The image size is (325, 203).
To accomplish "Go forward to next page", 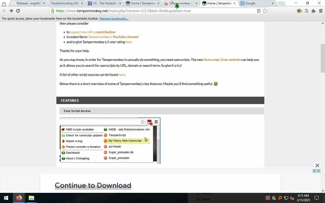I will pos(11,11).
